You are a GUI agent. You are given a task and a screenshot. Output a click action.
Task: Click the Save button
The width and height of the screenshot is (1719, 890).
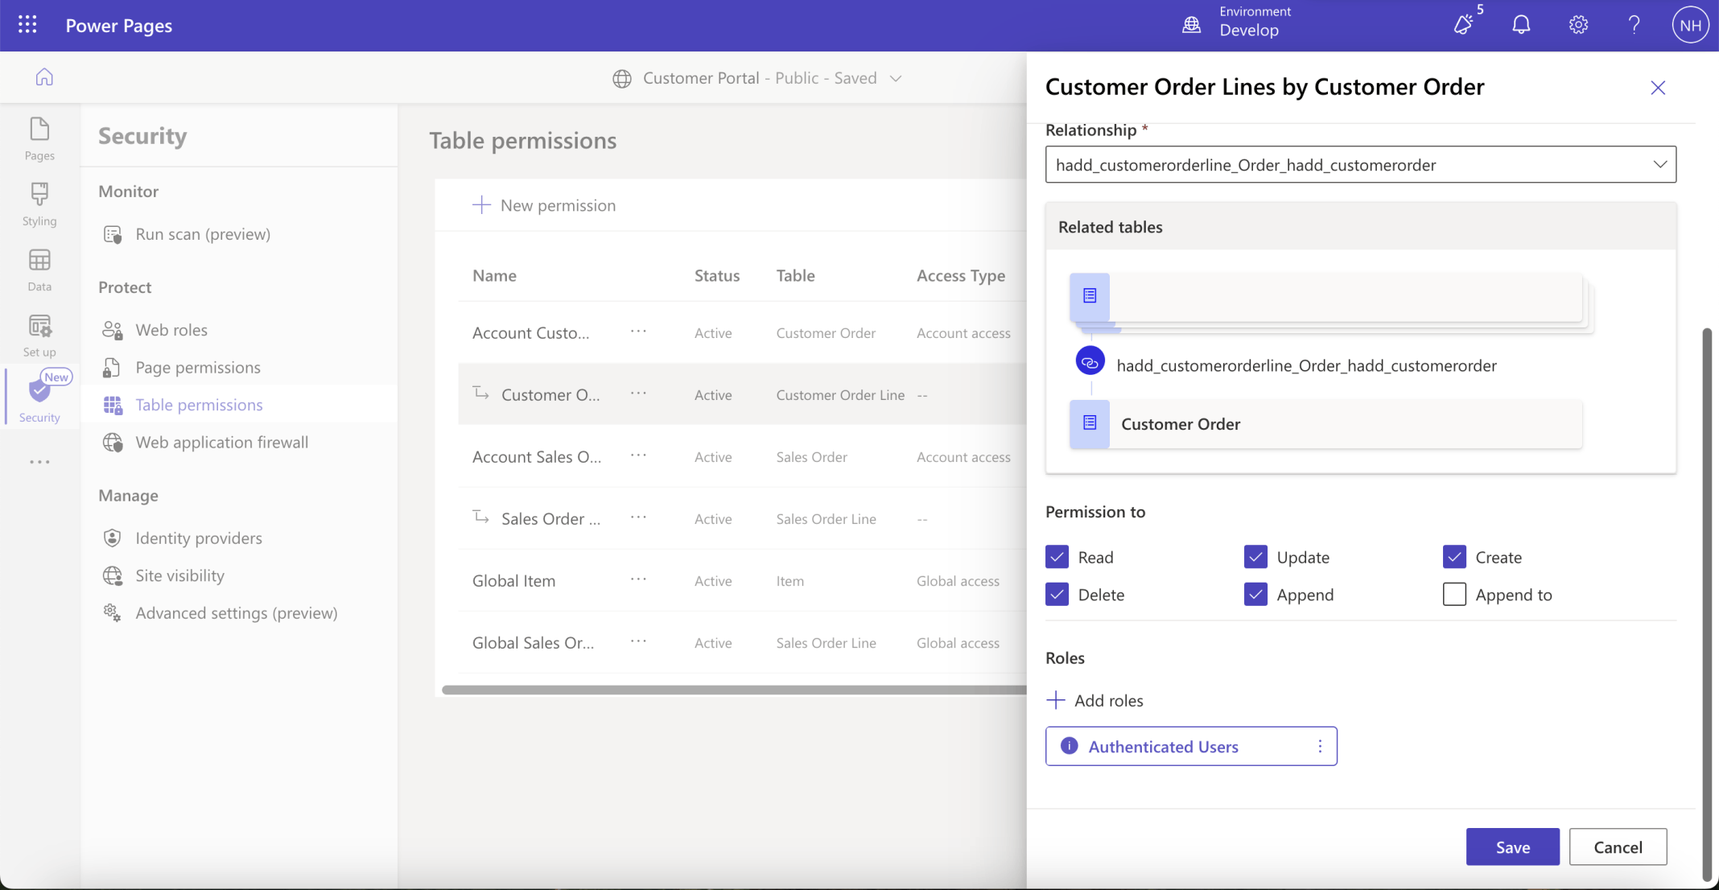pos(1511,847)
